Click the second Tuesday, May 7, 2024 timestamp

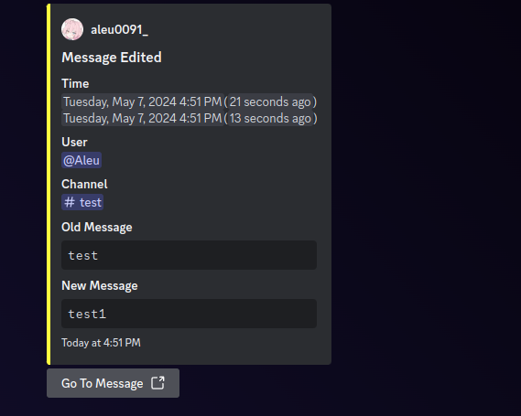coord(143,118)
